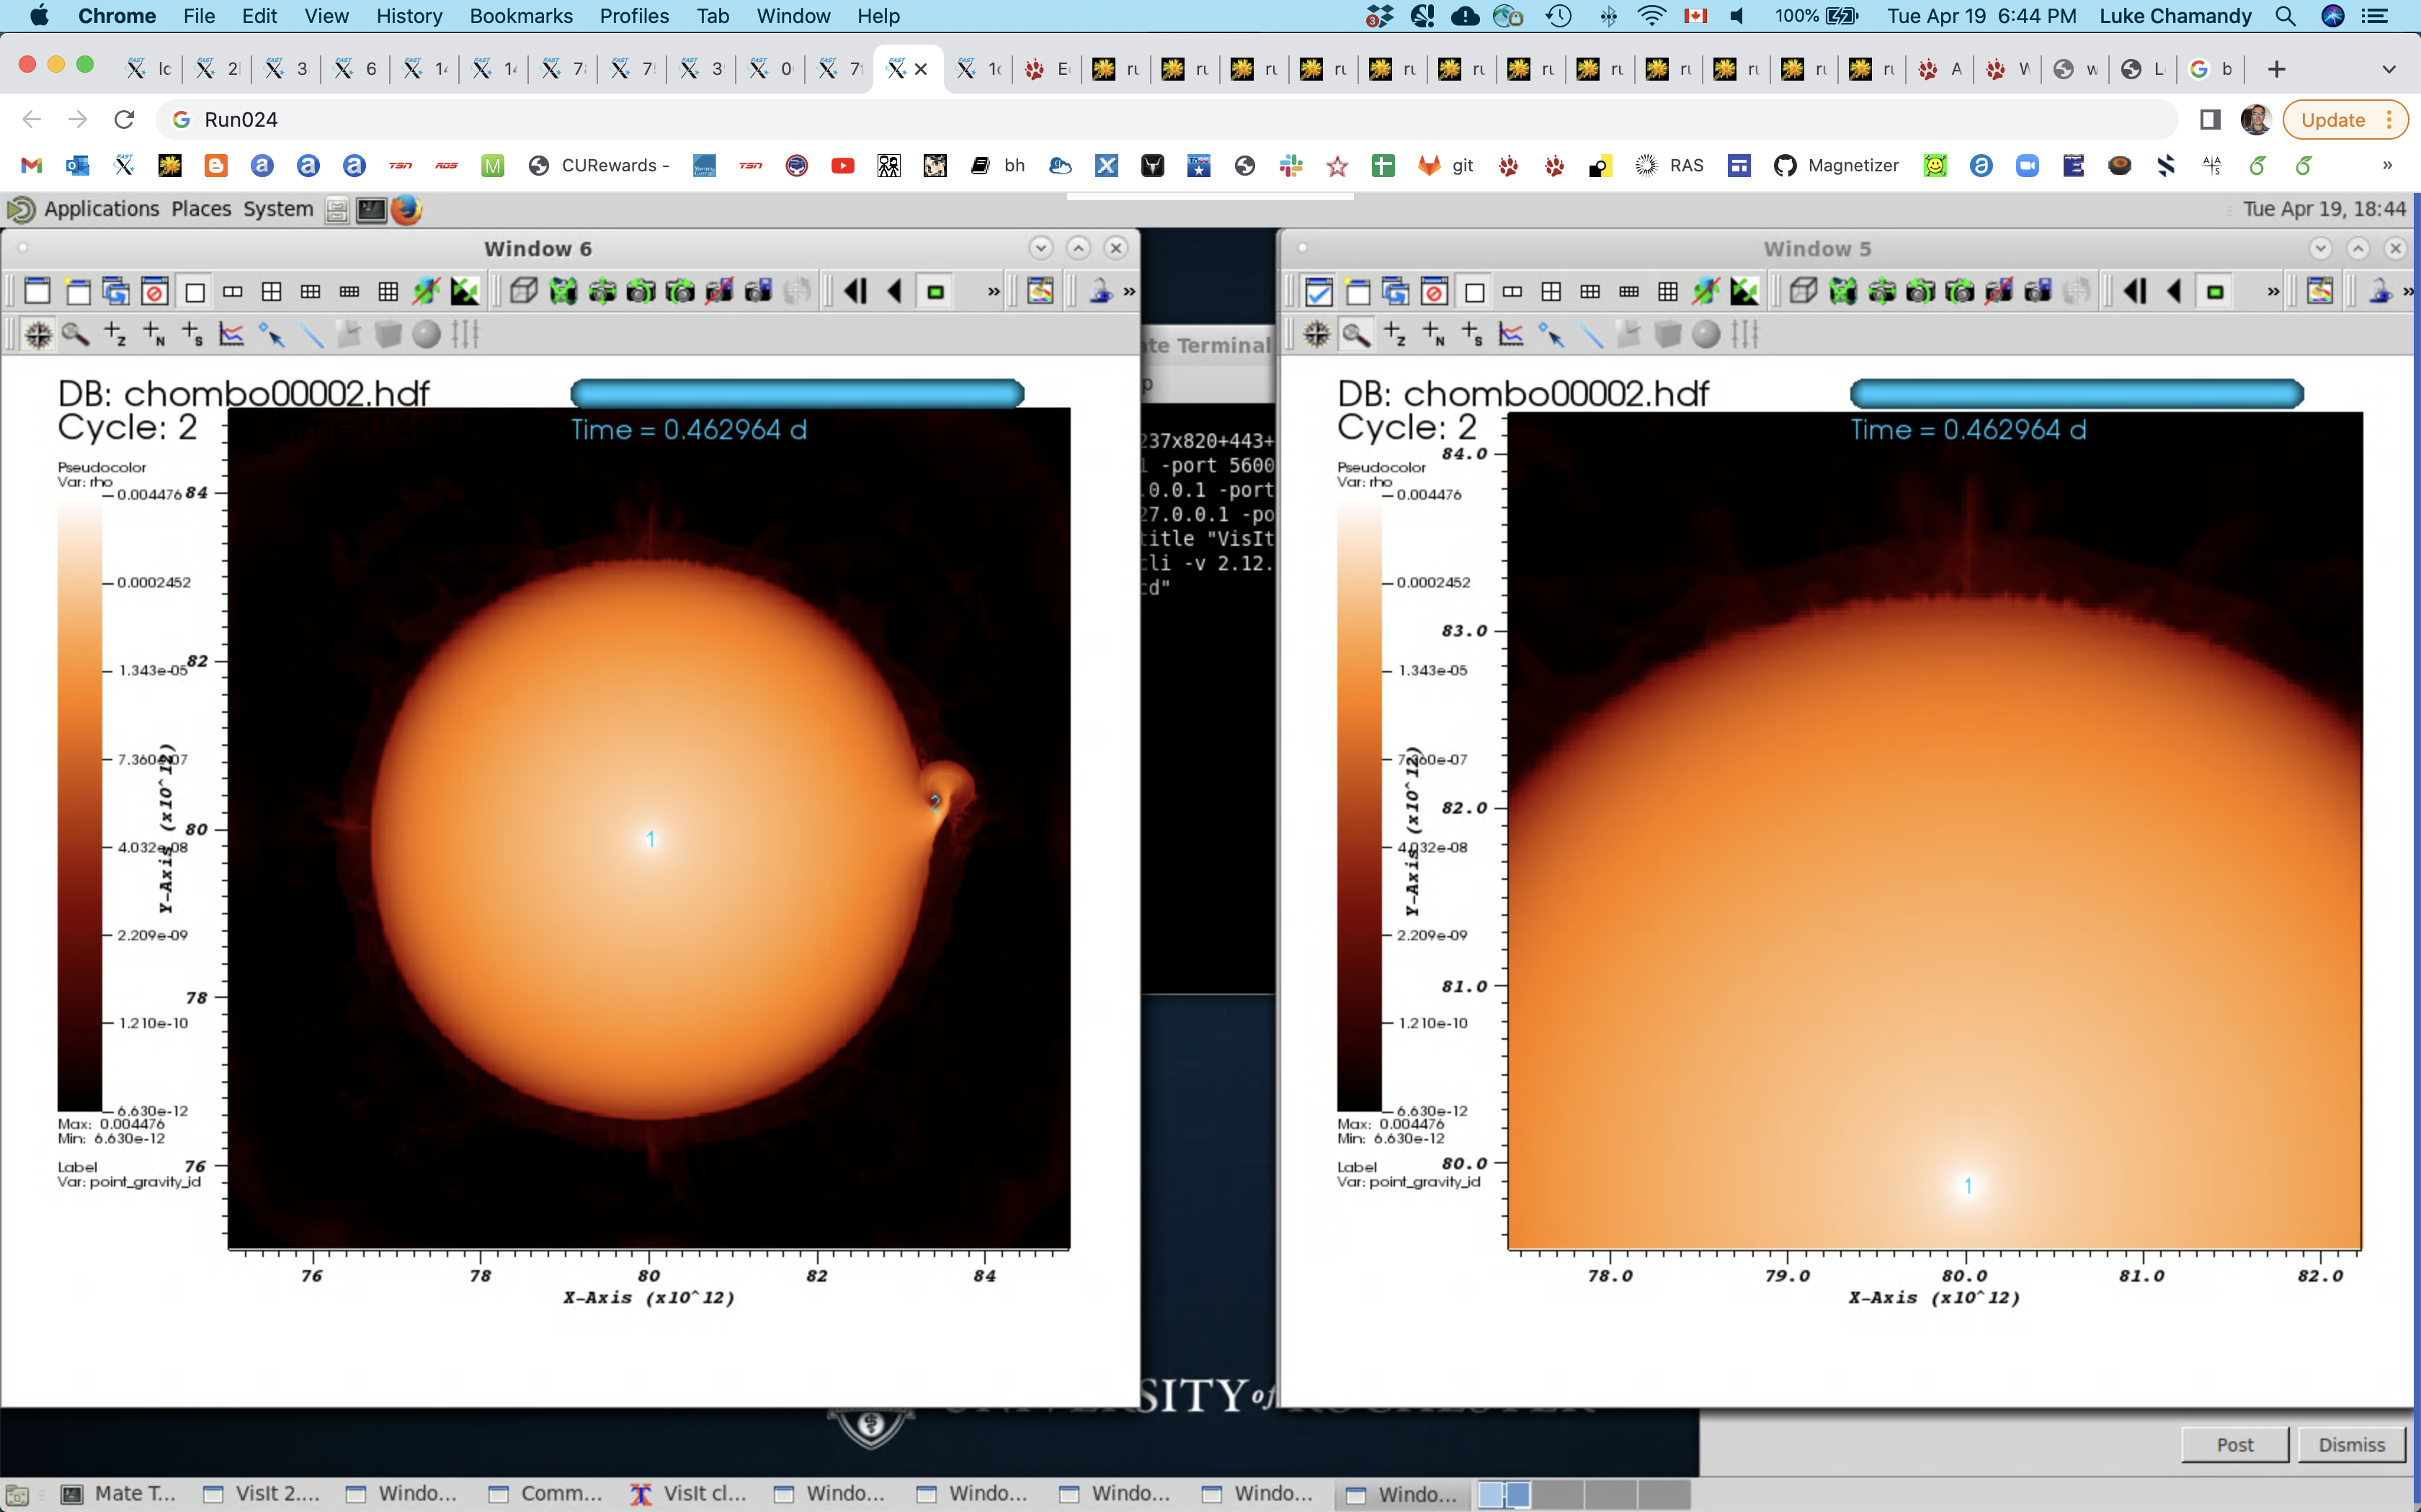Toggle active window icon in Window 6
The image size is (2421, 1512).
click(37, 291)
